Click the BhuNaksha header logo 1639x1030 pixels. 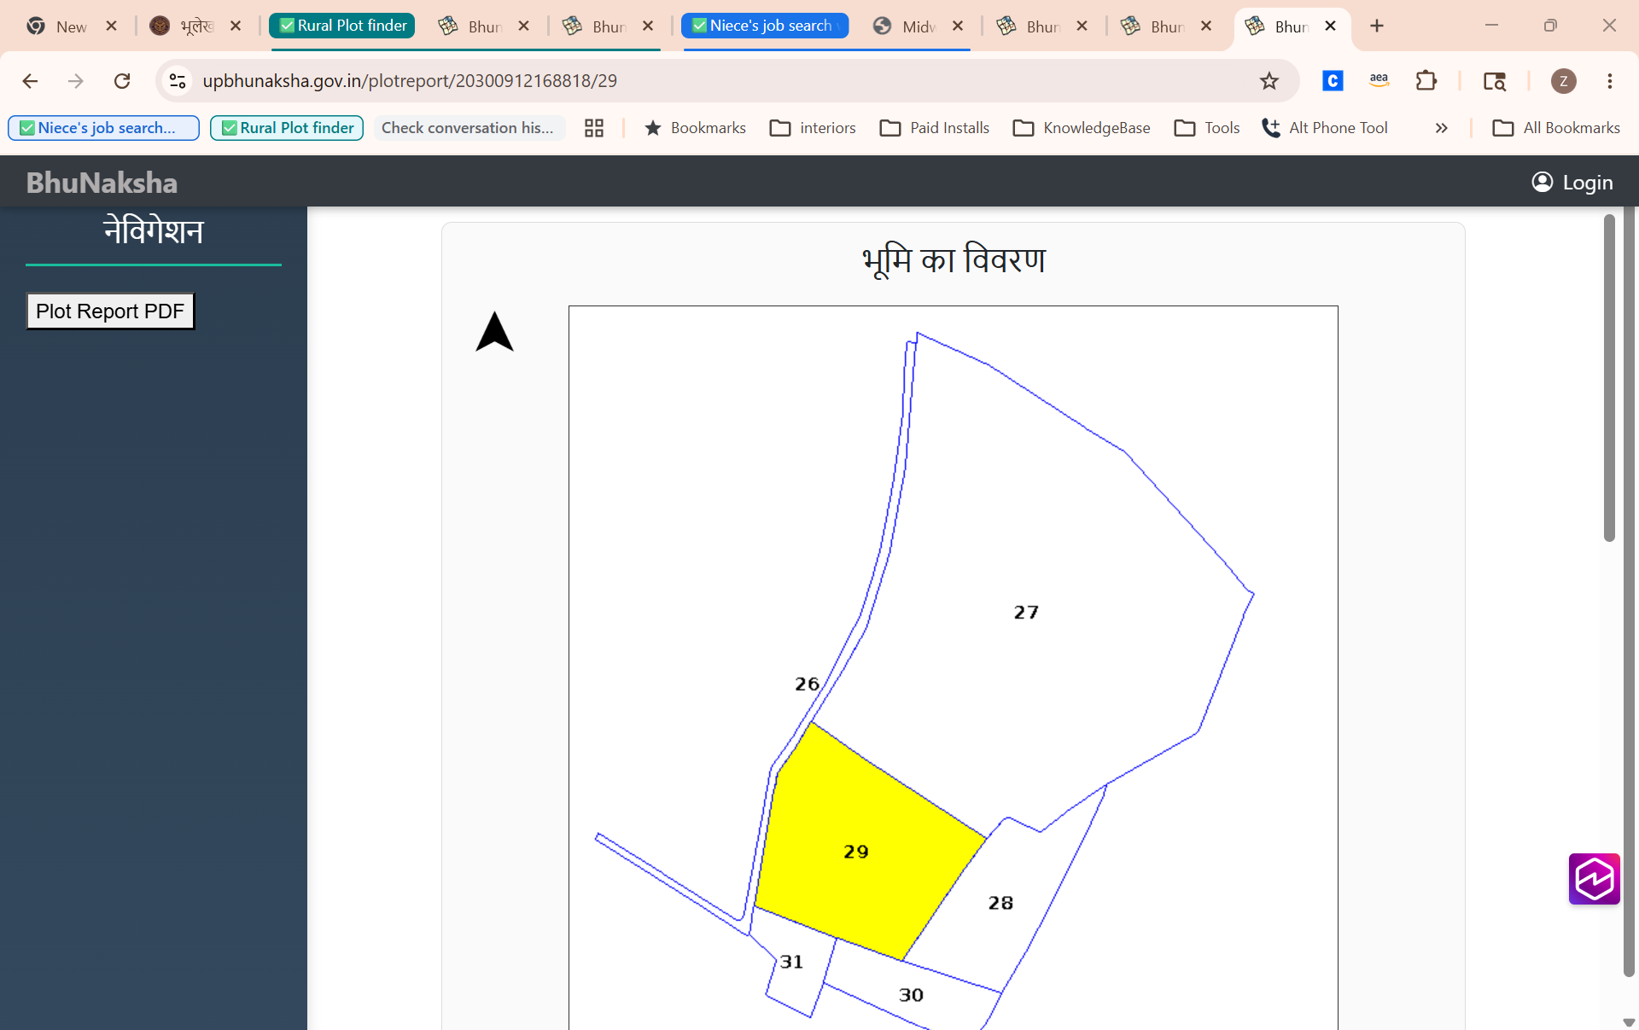[102, 182]
